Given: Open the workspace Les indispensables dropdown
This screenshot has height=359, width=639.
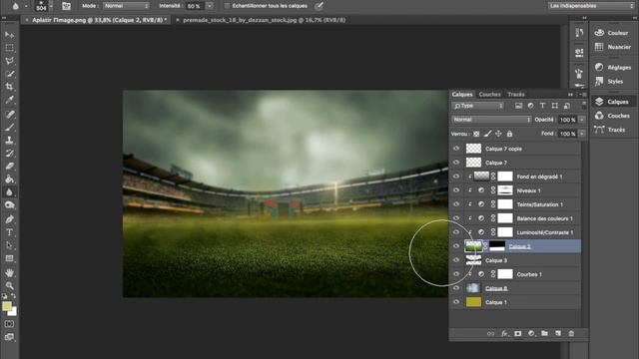Looking at the screenshot, I should pyautogui.click(x=591, y=6).
